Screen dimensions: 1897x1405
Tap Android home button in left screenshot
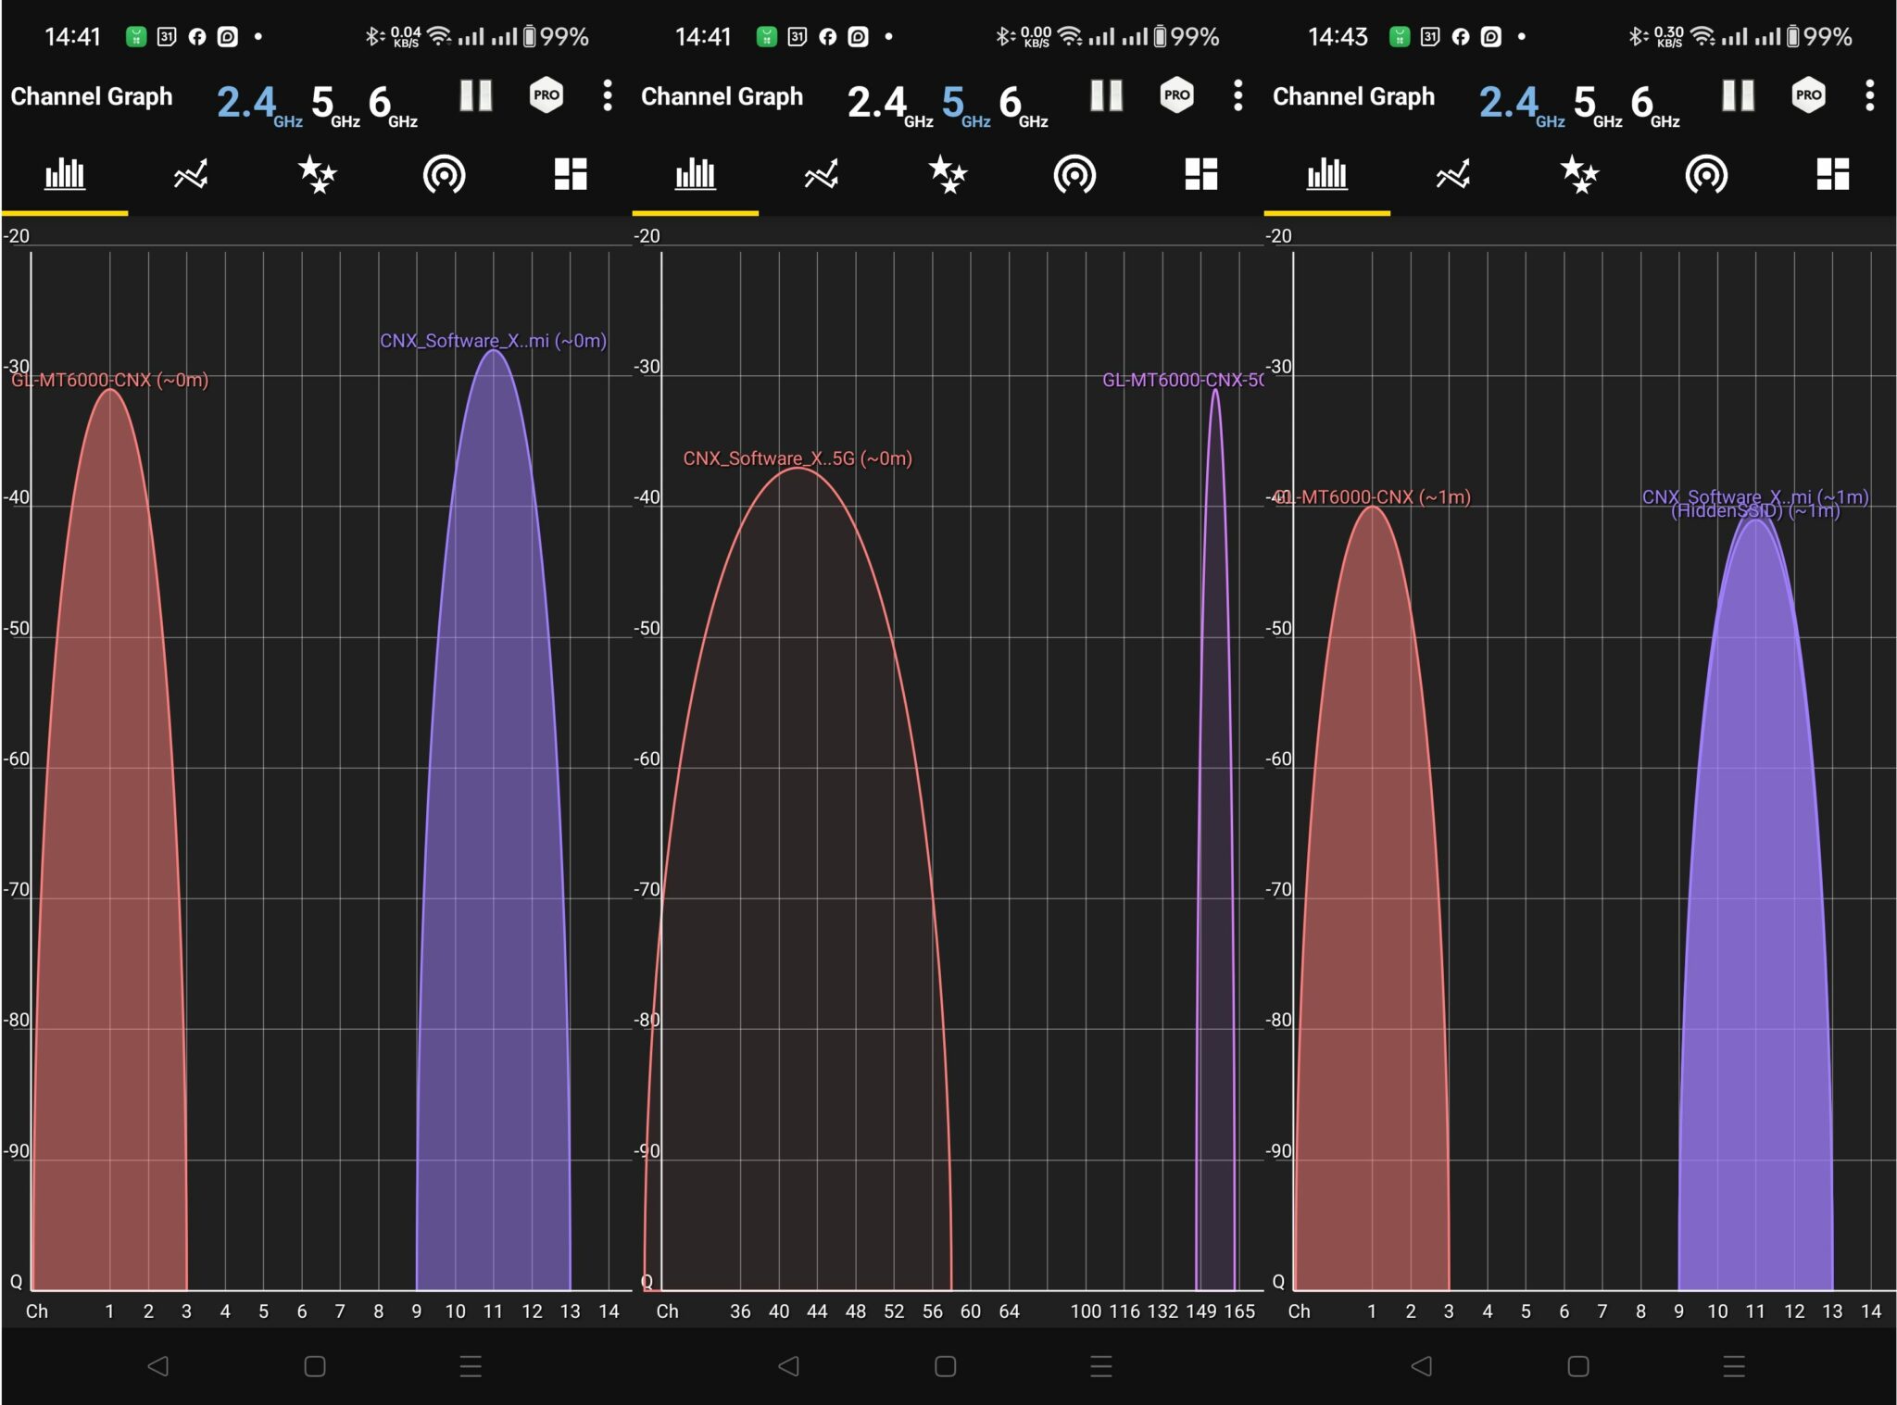coord(315,1365)
